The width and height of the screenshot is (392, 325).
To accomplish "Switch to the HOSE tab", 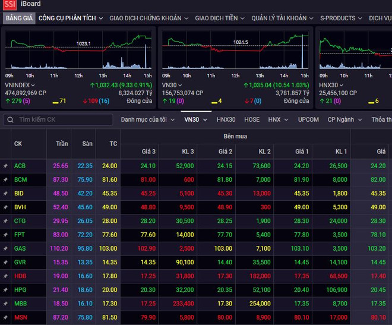I will coord(252,119).
